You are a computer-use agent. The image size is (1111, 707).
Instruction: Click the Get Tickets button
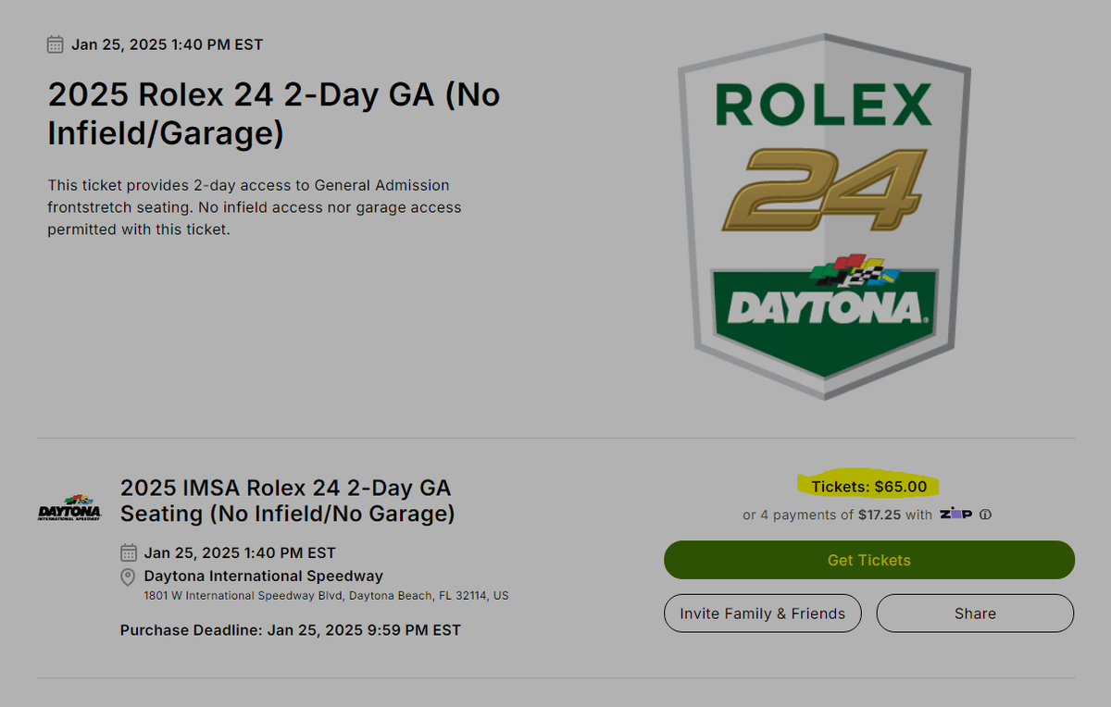pyautogui.click(x=868, y=560)
